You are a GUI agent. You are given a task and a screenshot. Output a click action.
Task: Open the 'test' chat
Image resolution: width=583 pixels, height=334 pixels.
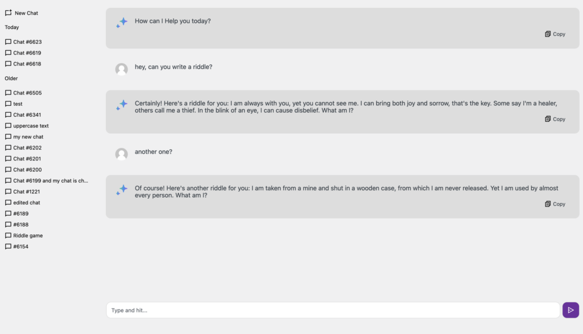tap(18, 104)
